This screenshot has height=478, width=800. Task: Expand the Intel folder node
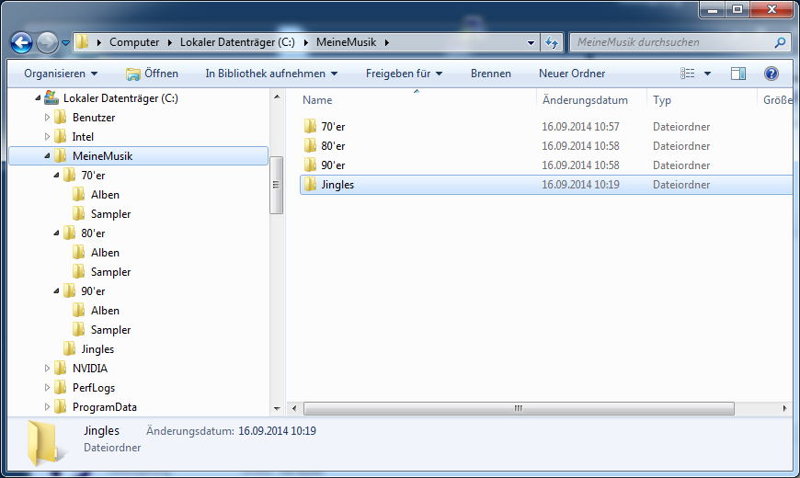pyautogui.click(x=47, y=137)
